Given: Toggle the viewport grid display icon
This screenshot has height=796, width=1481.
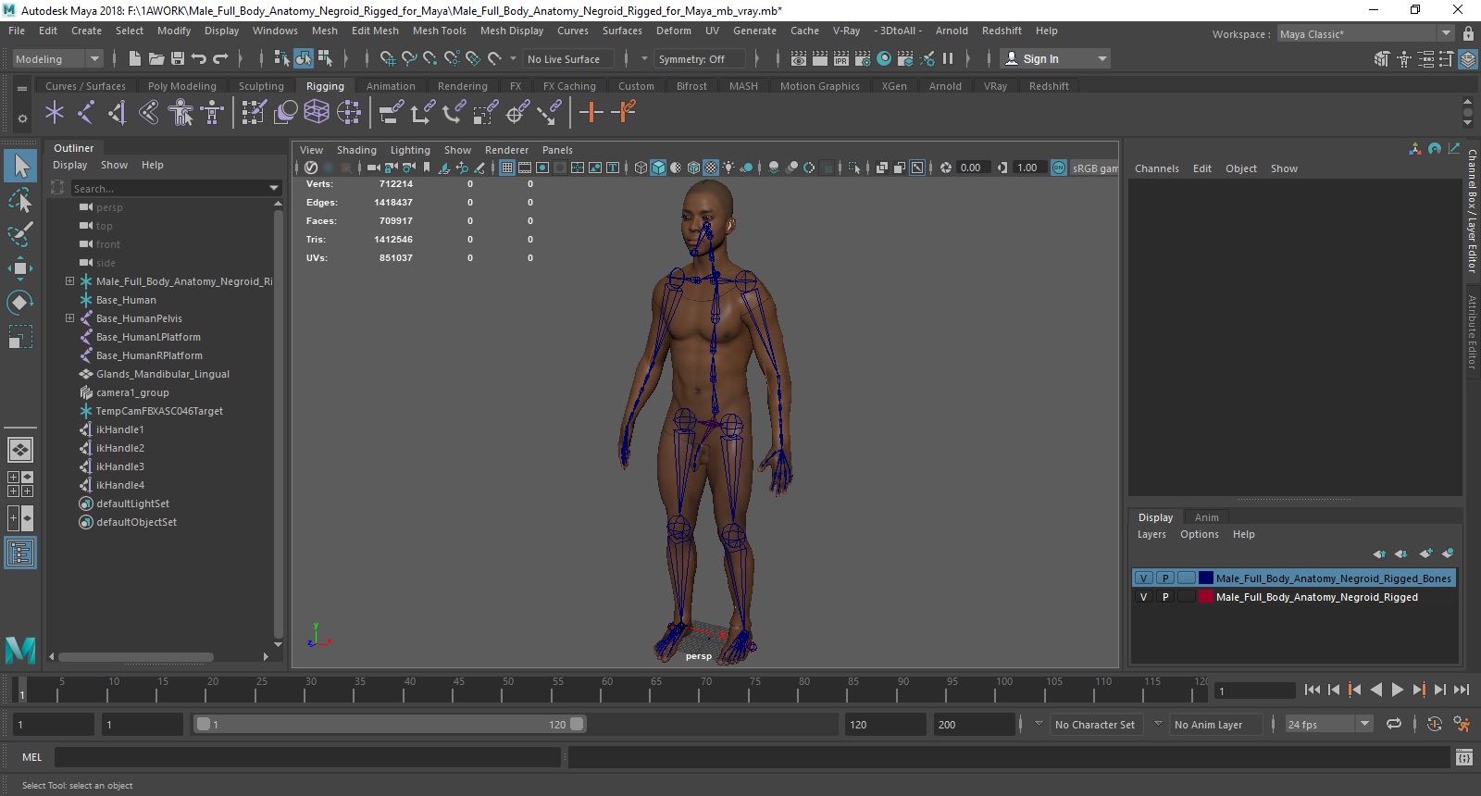Looking at the screenshot, I should (507, 168).
